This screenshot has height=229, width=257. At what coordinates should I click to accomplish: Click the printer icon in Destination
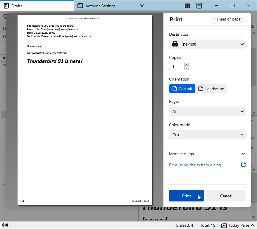click(175, 44)
